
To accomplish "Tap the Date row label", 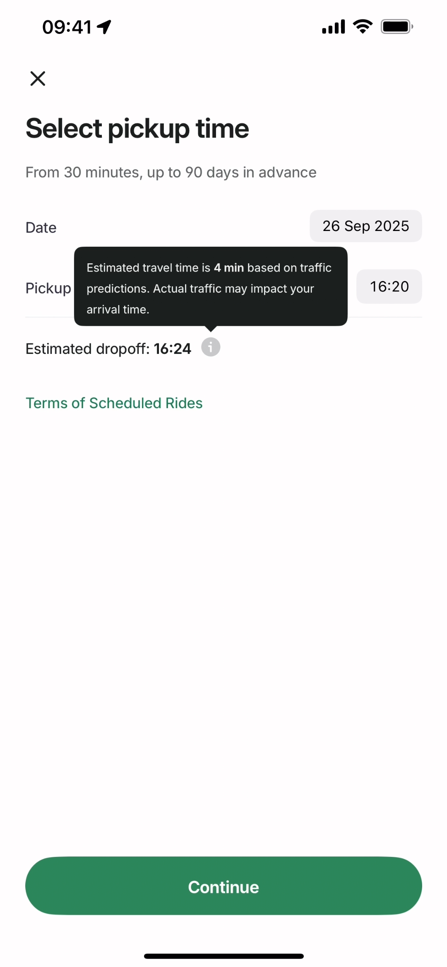I will tap(41, 228).
